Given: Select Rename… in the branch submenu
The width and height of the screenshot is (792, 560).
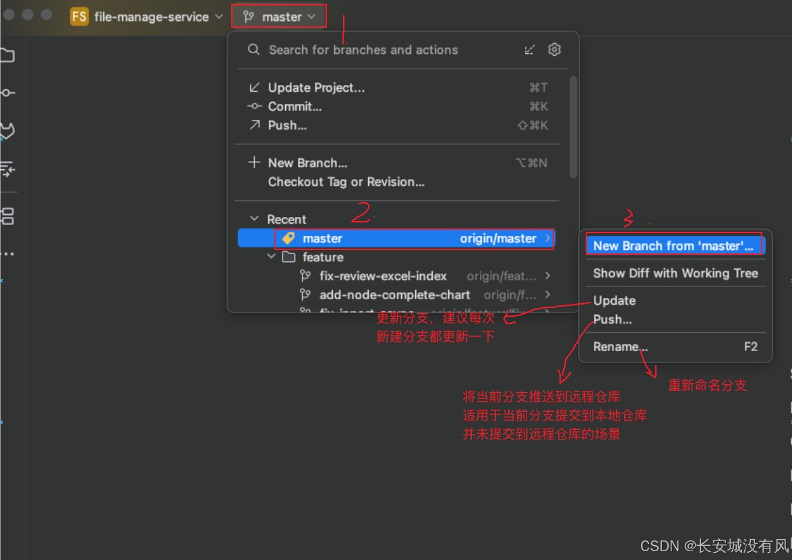Looking at the screenshot, I should pyautogui.click(x=675, y=346).
